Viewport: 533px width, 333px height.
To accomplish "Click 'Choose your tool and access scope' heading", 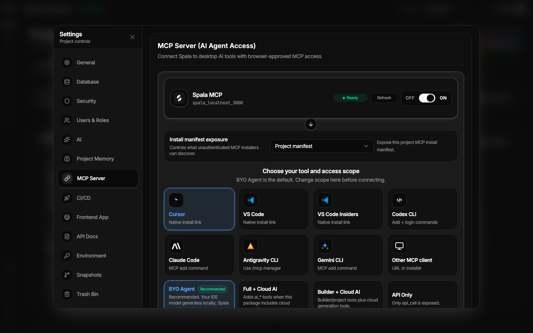I will (x=311, y=171).
